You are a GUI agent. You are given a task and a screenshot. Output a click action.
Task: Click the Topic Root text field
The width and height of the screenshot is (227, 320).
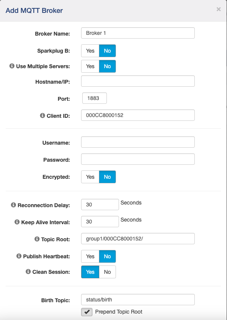click(138, 239)
